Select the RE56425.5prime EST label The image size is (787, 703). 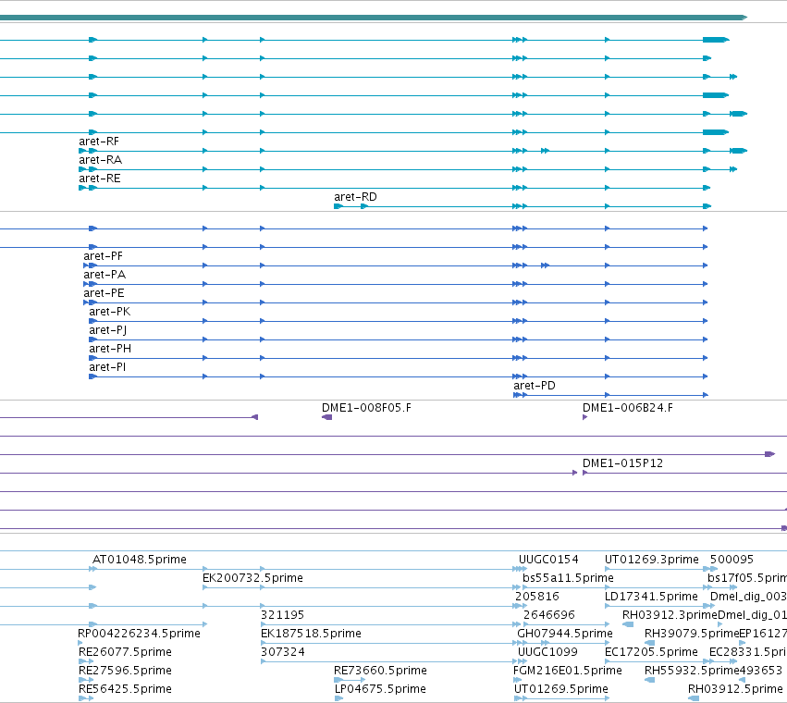pyautogui.click(x=125, y=689)
